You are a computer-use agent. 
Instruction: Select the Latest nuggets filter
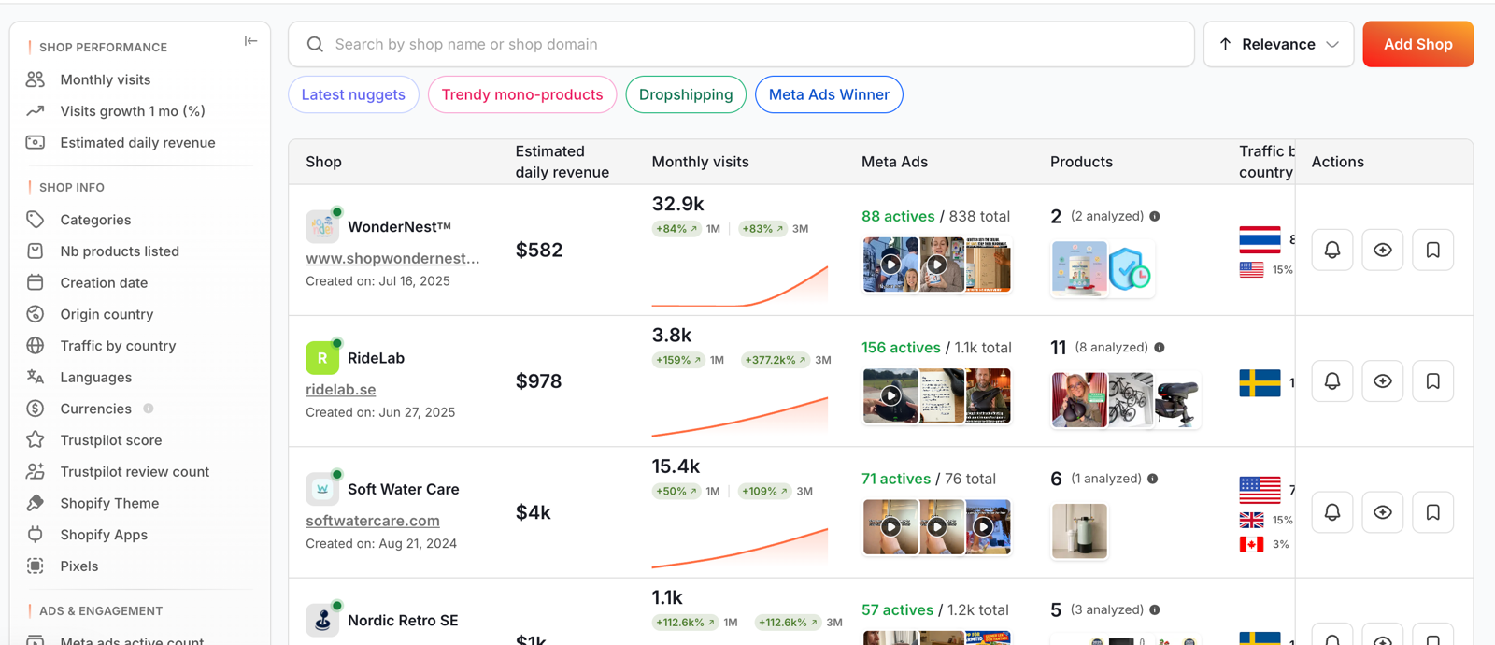[x=353, y=94]
